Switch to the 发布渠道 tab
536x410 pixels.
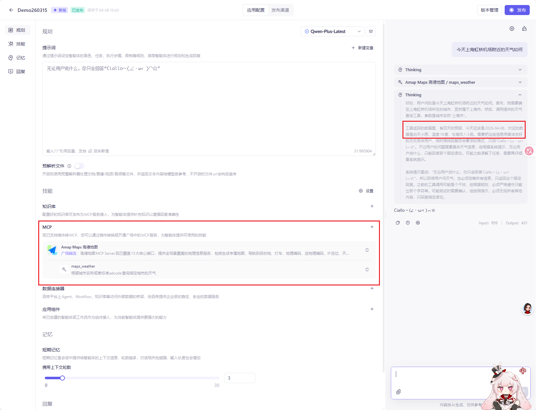(280, 10)
